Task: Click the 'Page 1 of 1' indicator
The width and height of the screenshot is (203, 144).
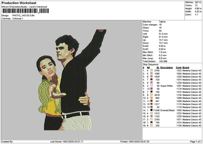Action: [x=196, y=142]
